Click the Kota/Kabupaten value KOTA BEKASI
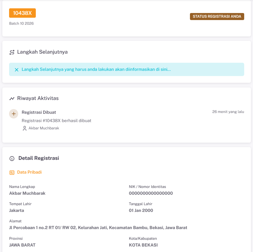Image resolution: width=253 pixels, height=252 pixels. (x=143, y=245)
